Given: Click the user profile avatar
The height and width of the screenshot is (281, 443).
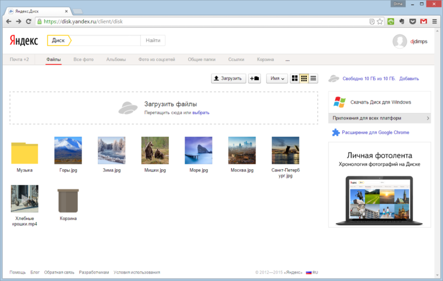Looking at the screenshot, I should (400, 42).
